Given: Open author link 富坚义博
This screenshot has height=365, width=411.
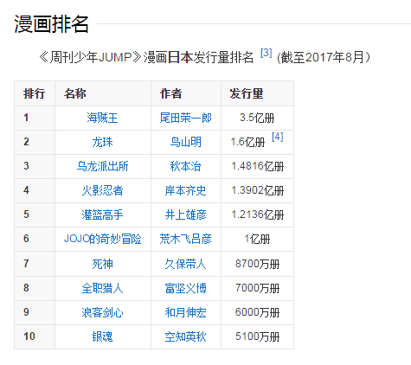Looking at the screenshot, I should 186,288.
